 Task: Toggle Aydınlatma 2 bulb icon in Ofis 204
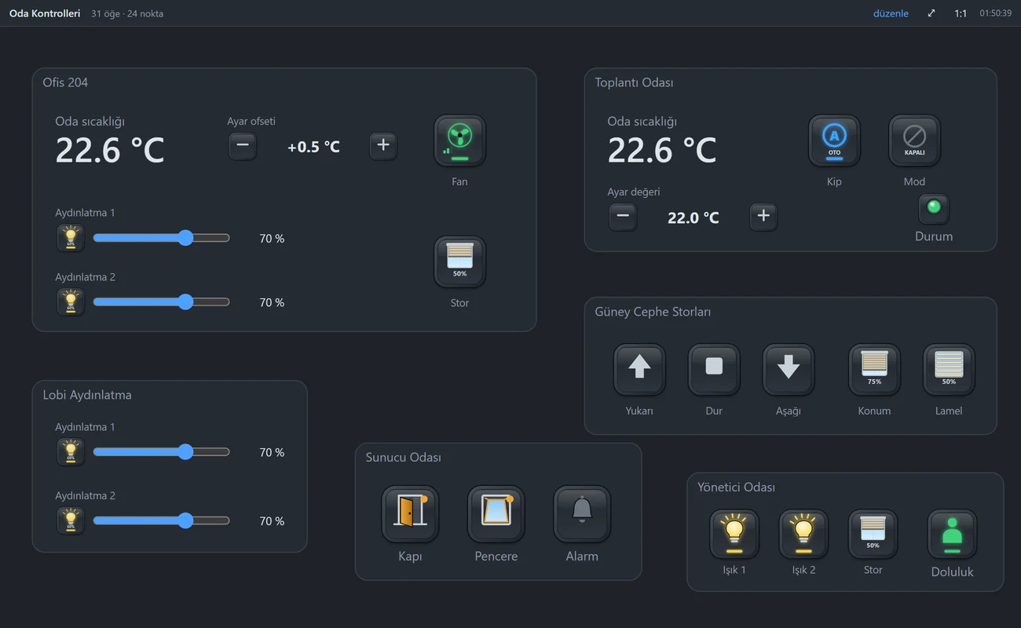pos(71,302)
